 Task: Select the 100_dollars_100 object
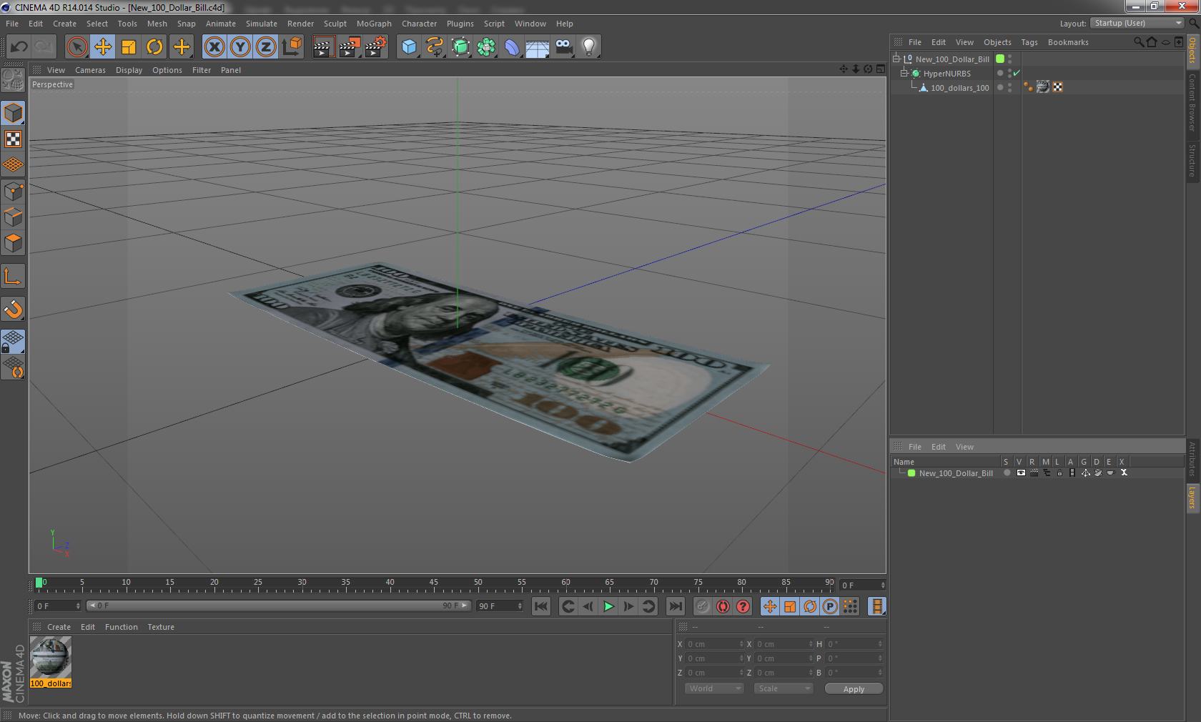[959, 88]
